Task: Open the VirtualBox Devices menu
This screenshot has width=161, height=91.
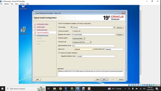Action: pos(22,4)
